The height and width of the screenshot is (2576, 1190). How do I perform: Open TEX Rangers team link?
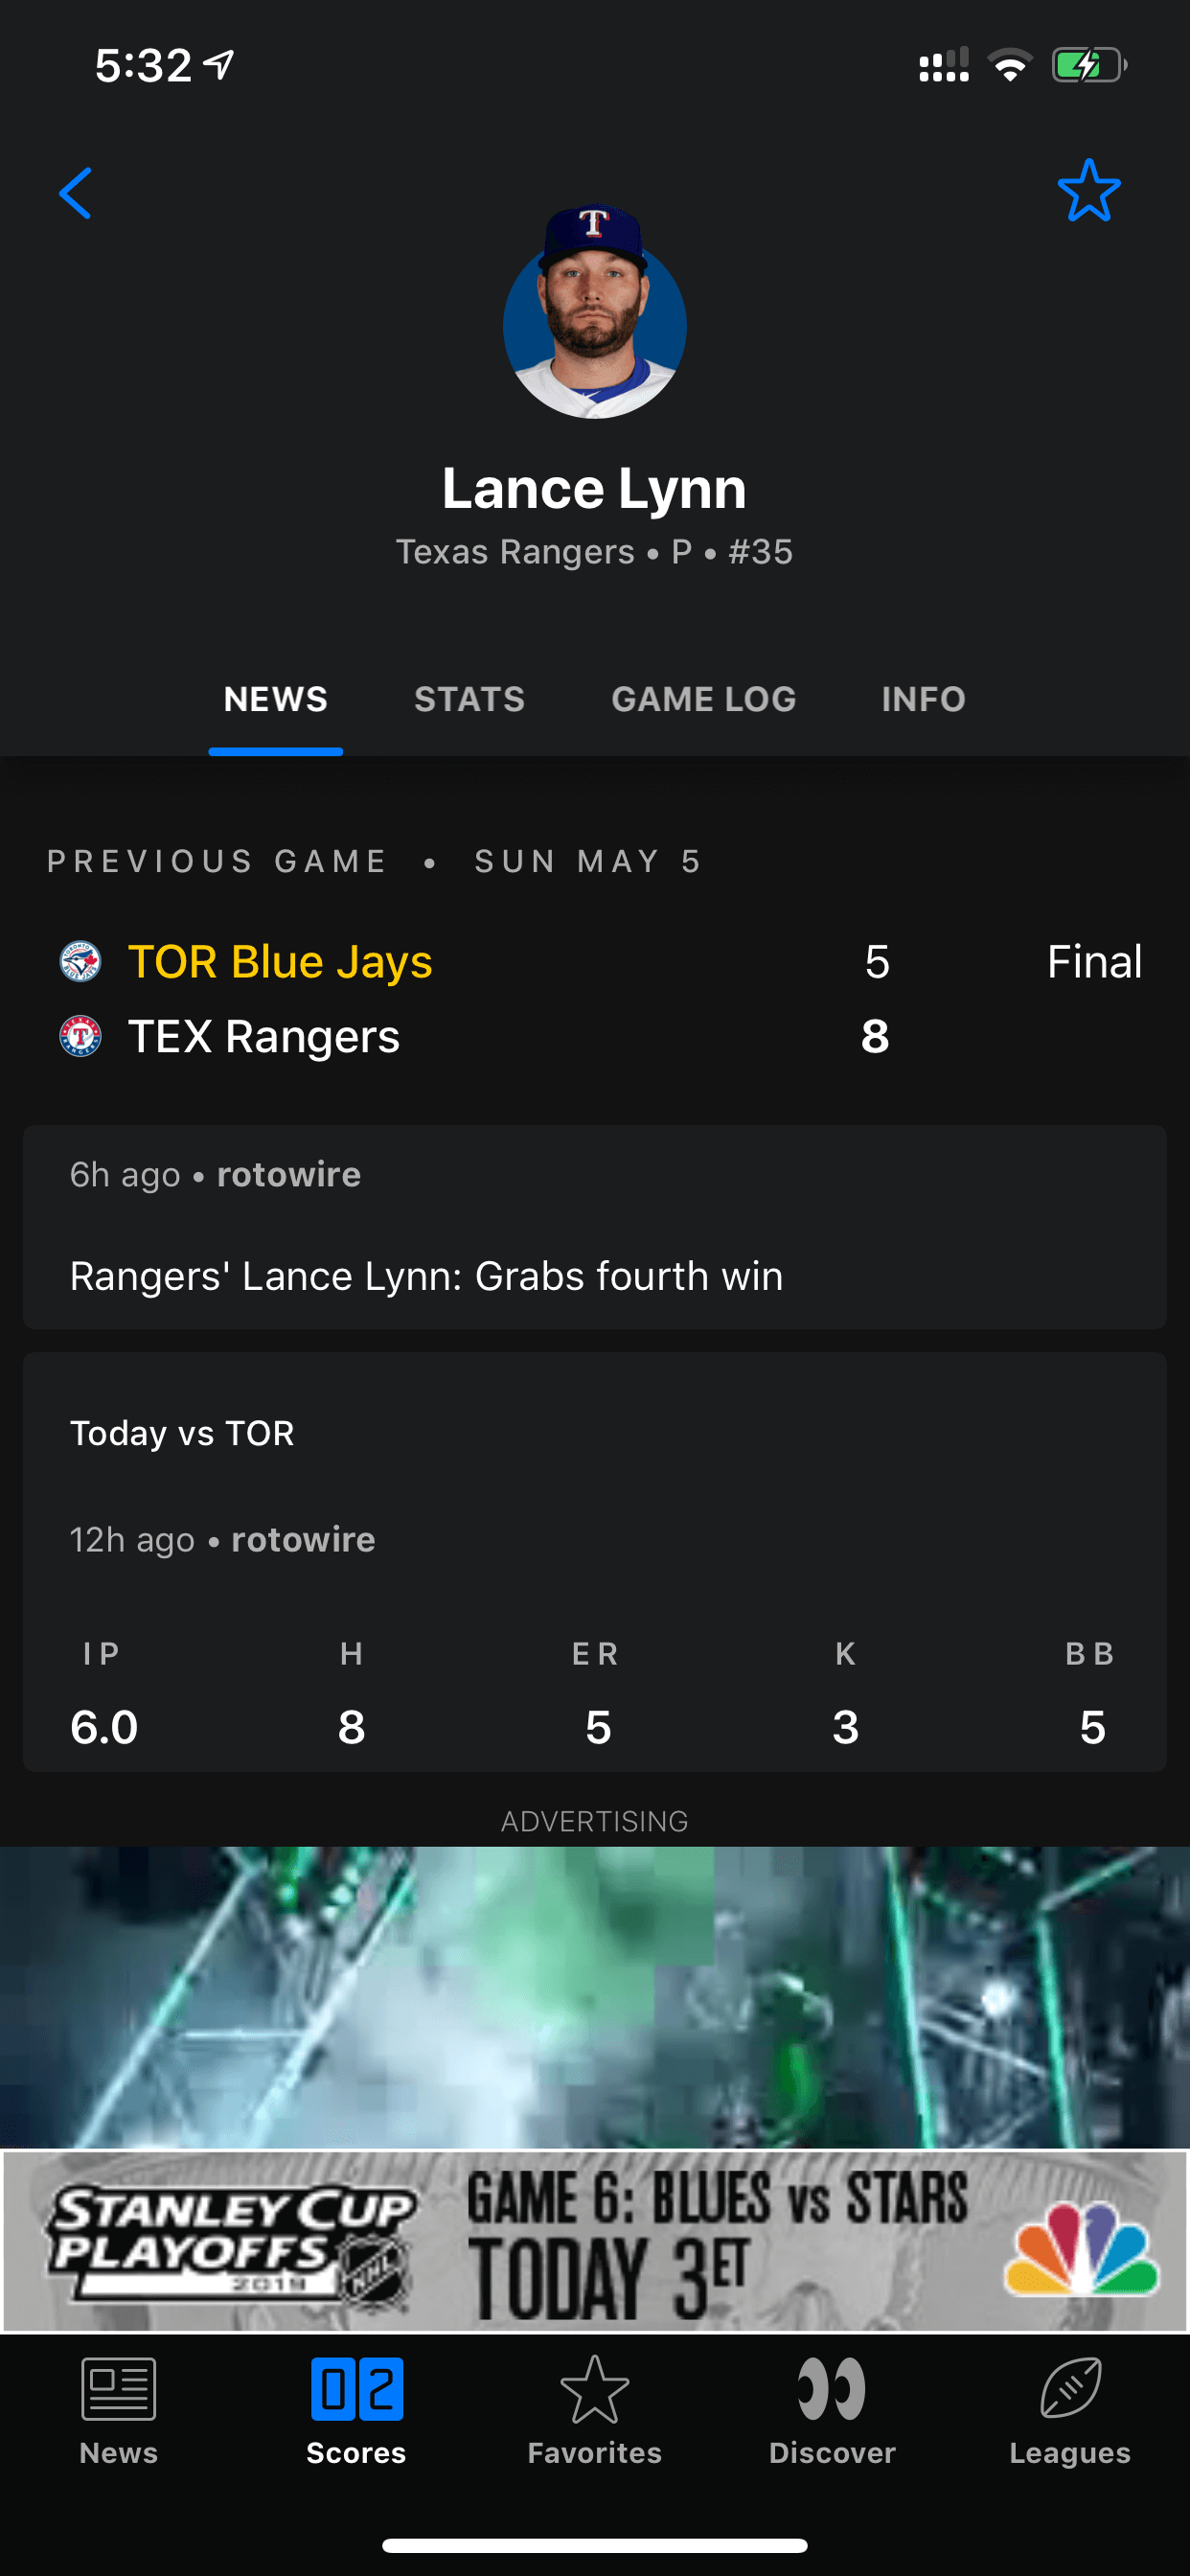[264, 1036]
